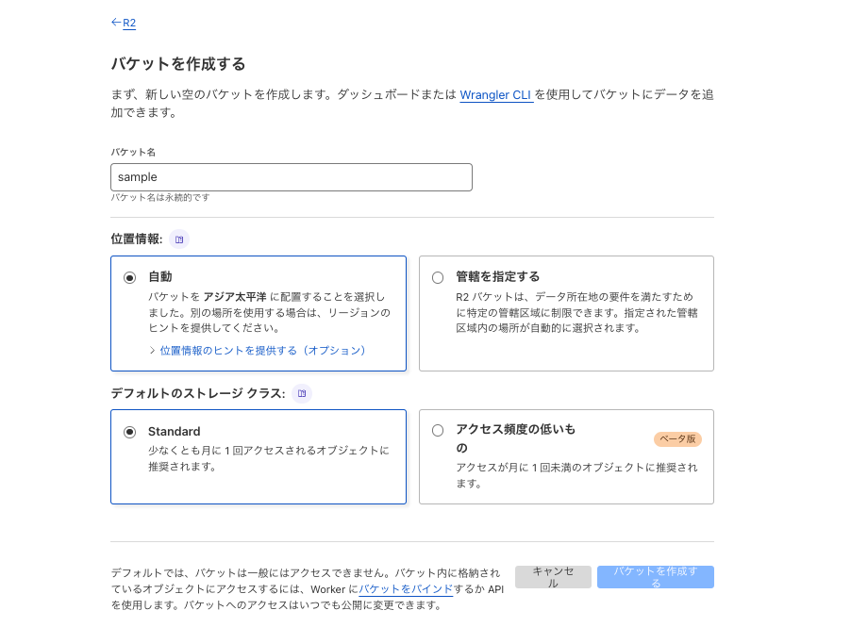
Task: Click the バケットを作成する page heading
Action: click(178, 64)
